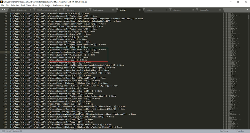Open the tab list dropdown arrow
Viewport: 250px width, 133px height.
coord(247,10)
